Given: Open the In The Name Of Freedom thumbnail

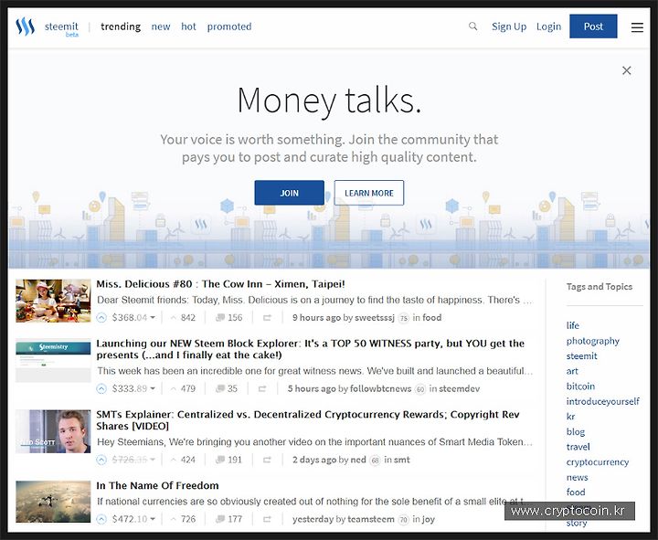Looking at the screenshot, I should (x=53, y=502).
